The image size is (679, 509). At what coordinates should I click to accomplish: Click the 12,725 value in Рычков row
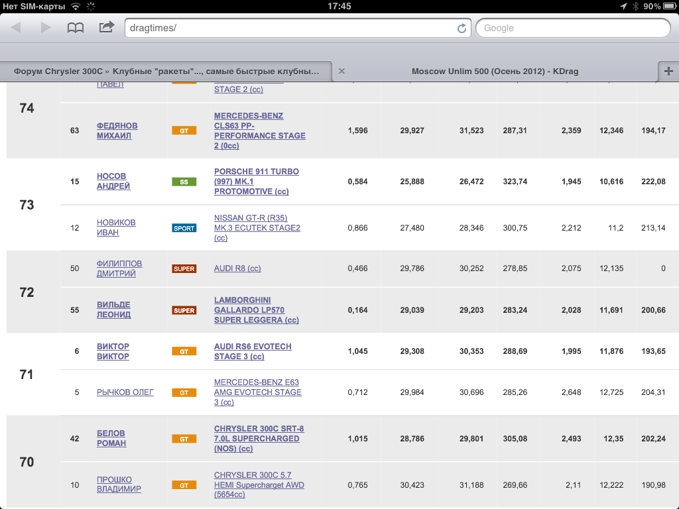(x=611, y=392)
